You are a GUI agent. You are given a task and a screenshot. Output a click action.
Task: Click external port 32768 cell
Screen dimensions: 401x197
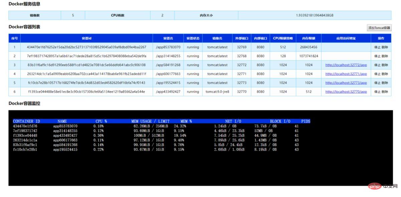point(242,56)
